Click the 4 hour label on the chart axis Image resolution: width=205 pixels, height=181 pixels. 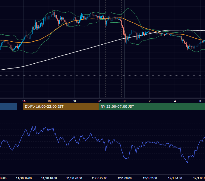175,101
